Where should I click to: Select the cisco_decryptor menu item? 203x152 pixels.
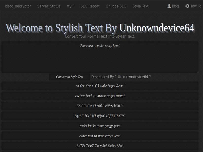(x=18, y=6)
